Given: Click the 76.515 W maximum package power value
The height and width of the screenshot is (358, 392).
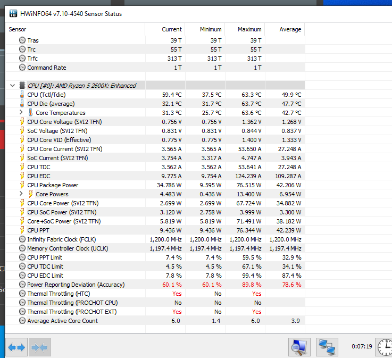Looking at the screenshot, I should click(x=249, y=185).
